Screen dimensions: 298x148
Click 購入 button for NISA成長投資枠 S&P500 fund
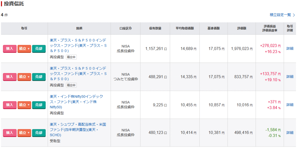(10, 49)
